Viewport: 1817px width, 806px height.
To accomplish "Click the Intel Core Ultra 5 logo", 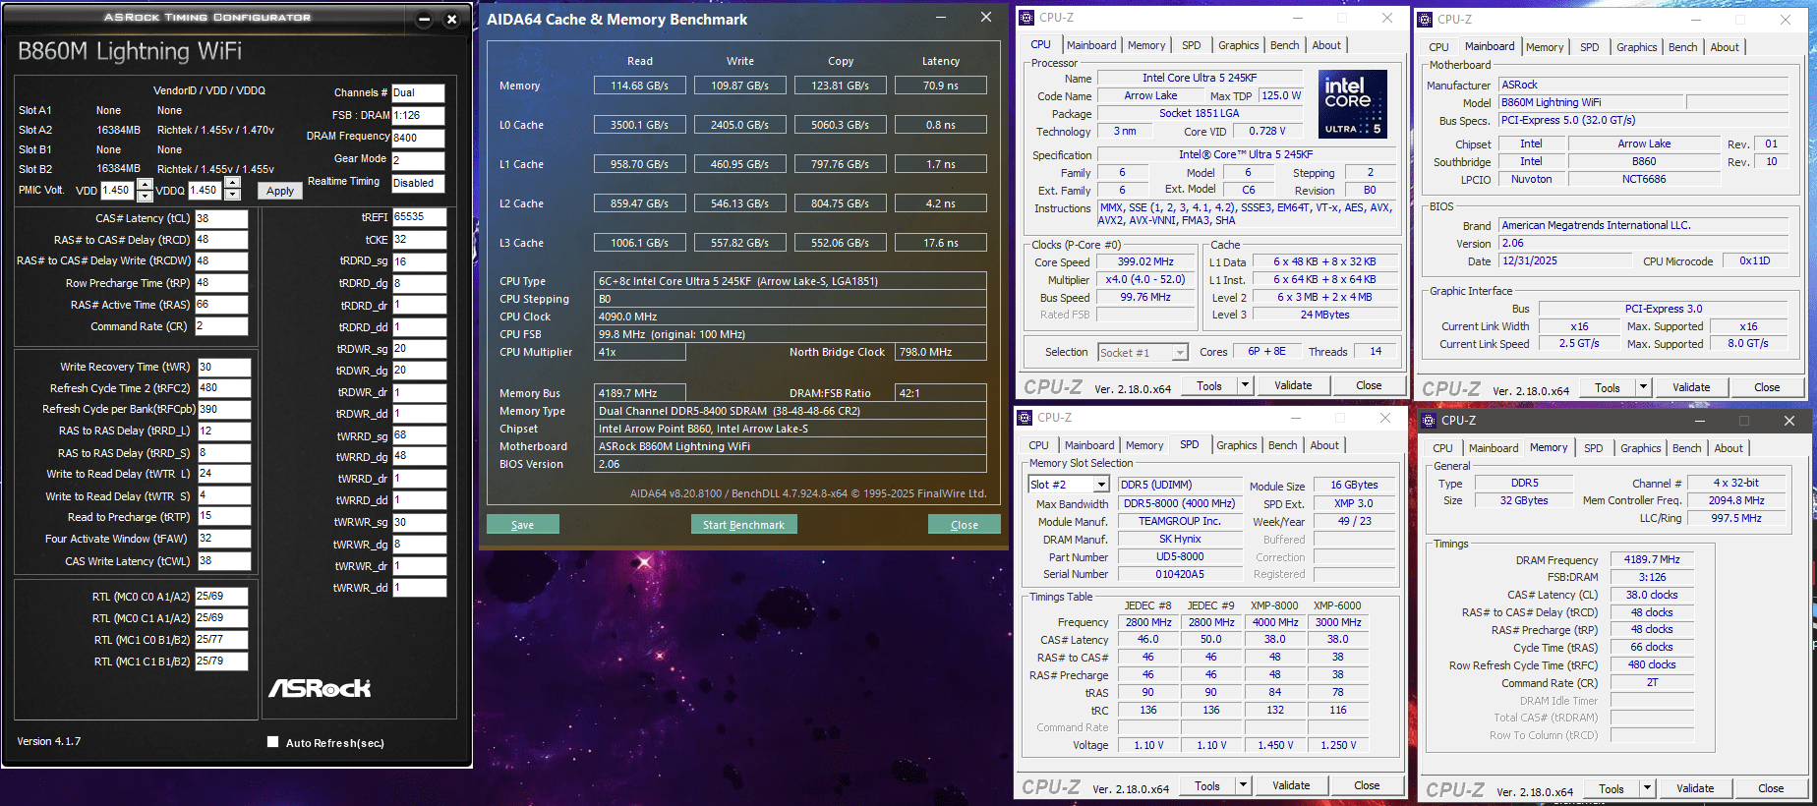I will point(1352,103).
